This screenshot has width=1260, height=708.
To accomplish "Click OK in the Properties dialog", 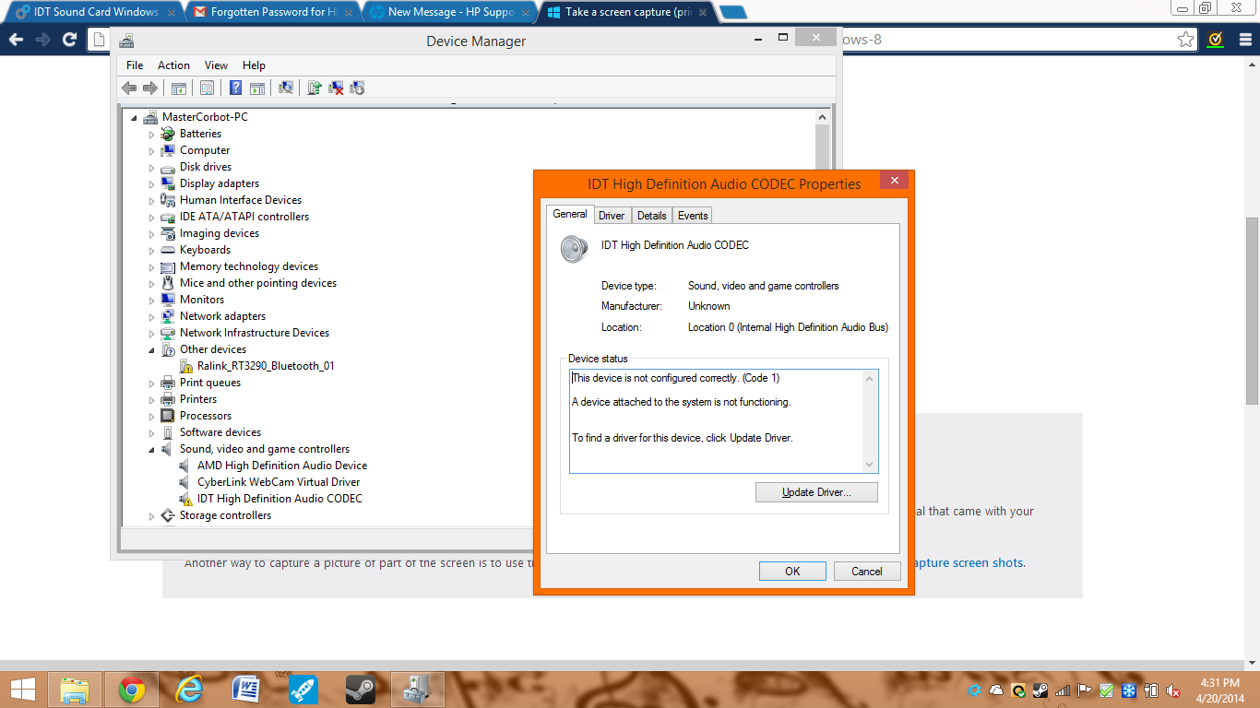I will pyautogui.click(x=792, y=572).
